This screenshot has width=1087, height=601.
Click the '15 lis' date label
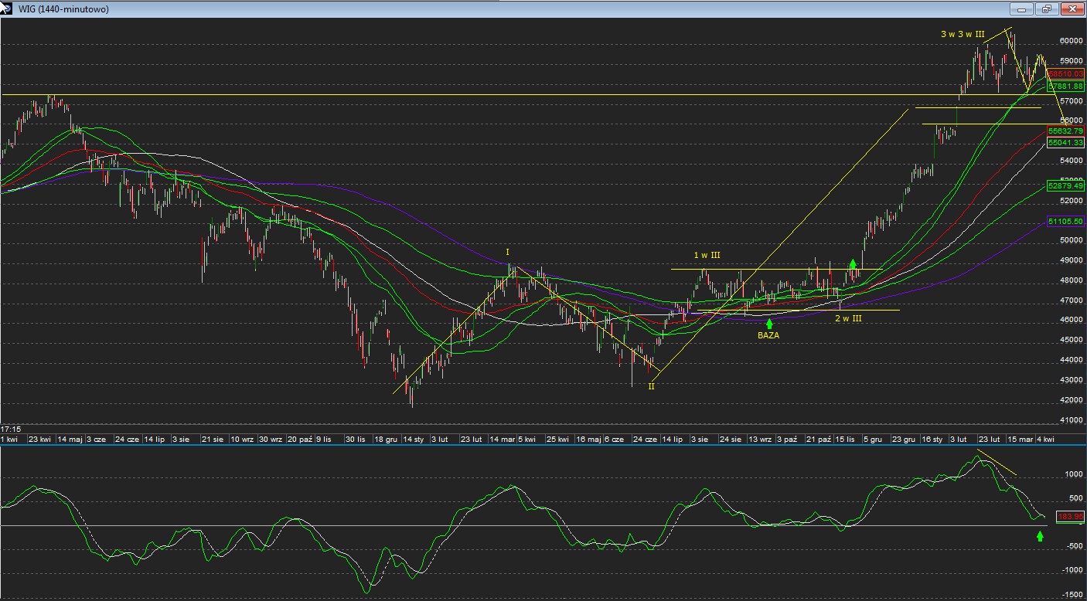point(846,439)
